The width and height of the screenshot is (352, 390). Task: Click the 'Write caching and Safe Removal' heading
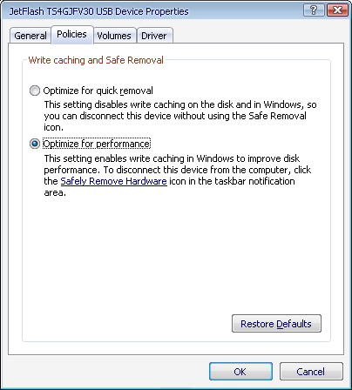[96, 60]
